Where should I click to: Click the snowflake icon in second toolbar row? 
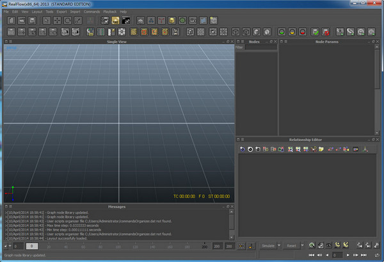coord(121,32)
